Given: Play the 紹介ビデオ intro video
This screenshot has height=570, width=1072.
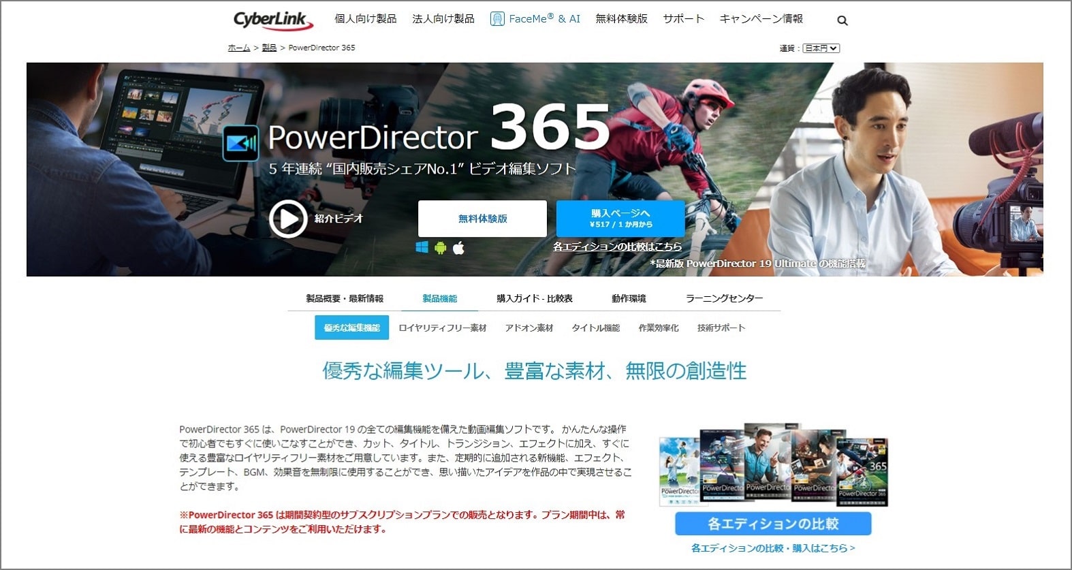Looking at the screenshot, I should [x=287, y=219].
